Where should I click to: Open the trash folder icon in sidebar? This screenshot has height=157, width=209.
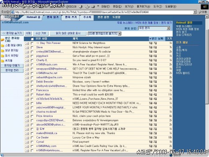(3, 61)
